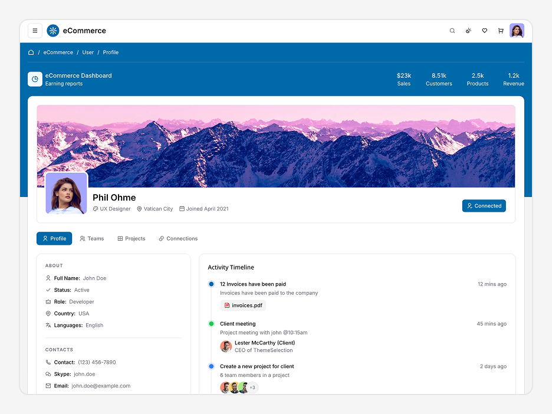The width and height of the screenshot is (552, 414).
Task: Select the USA country value
Action: pos(84,313)
